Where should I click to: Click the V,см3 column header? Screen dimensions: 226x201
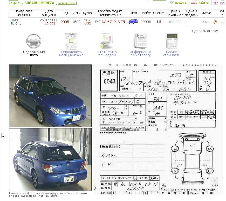tap(77, 13)
